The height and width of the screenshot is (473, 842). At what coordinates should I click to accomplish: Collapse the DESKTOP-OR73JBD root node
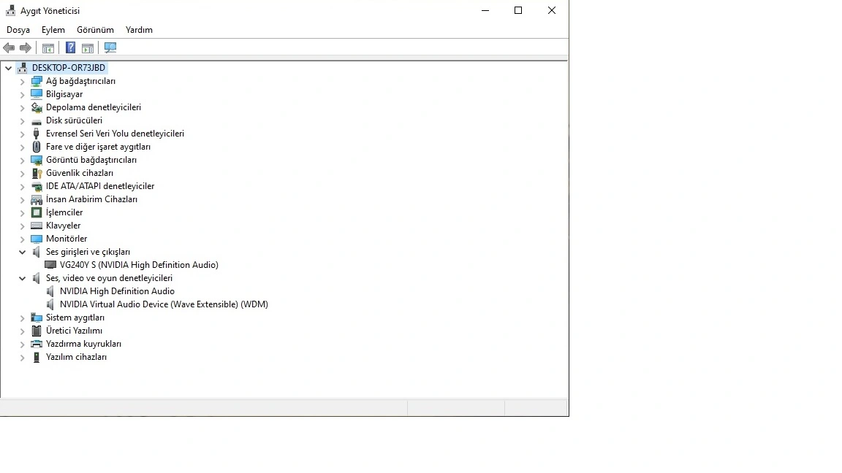[x=8, y=68]
